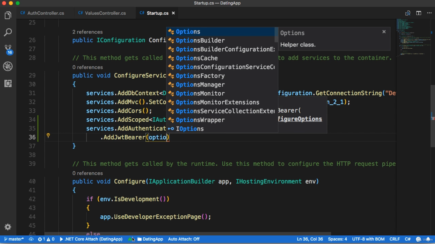The image size is (435, 244).
Task: Click the horizontal editor scrollbar
Action: click(187, 234)
